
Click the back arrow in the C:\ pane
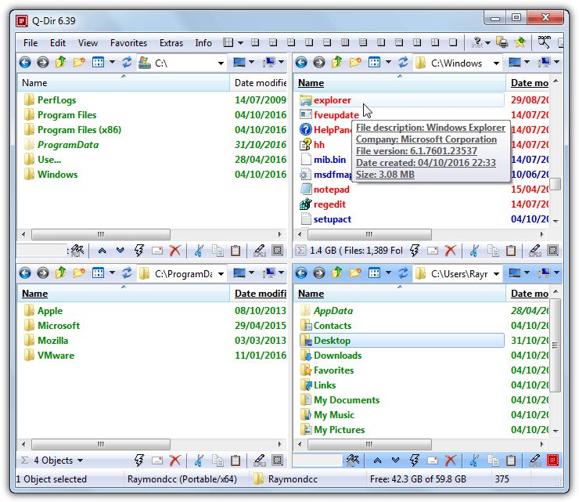coord(25,63)
